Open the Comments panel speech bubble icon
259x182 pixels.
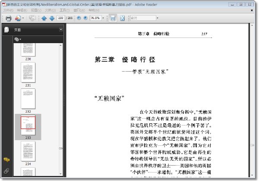pos(6,160)
